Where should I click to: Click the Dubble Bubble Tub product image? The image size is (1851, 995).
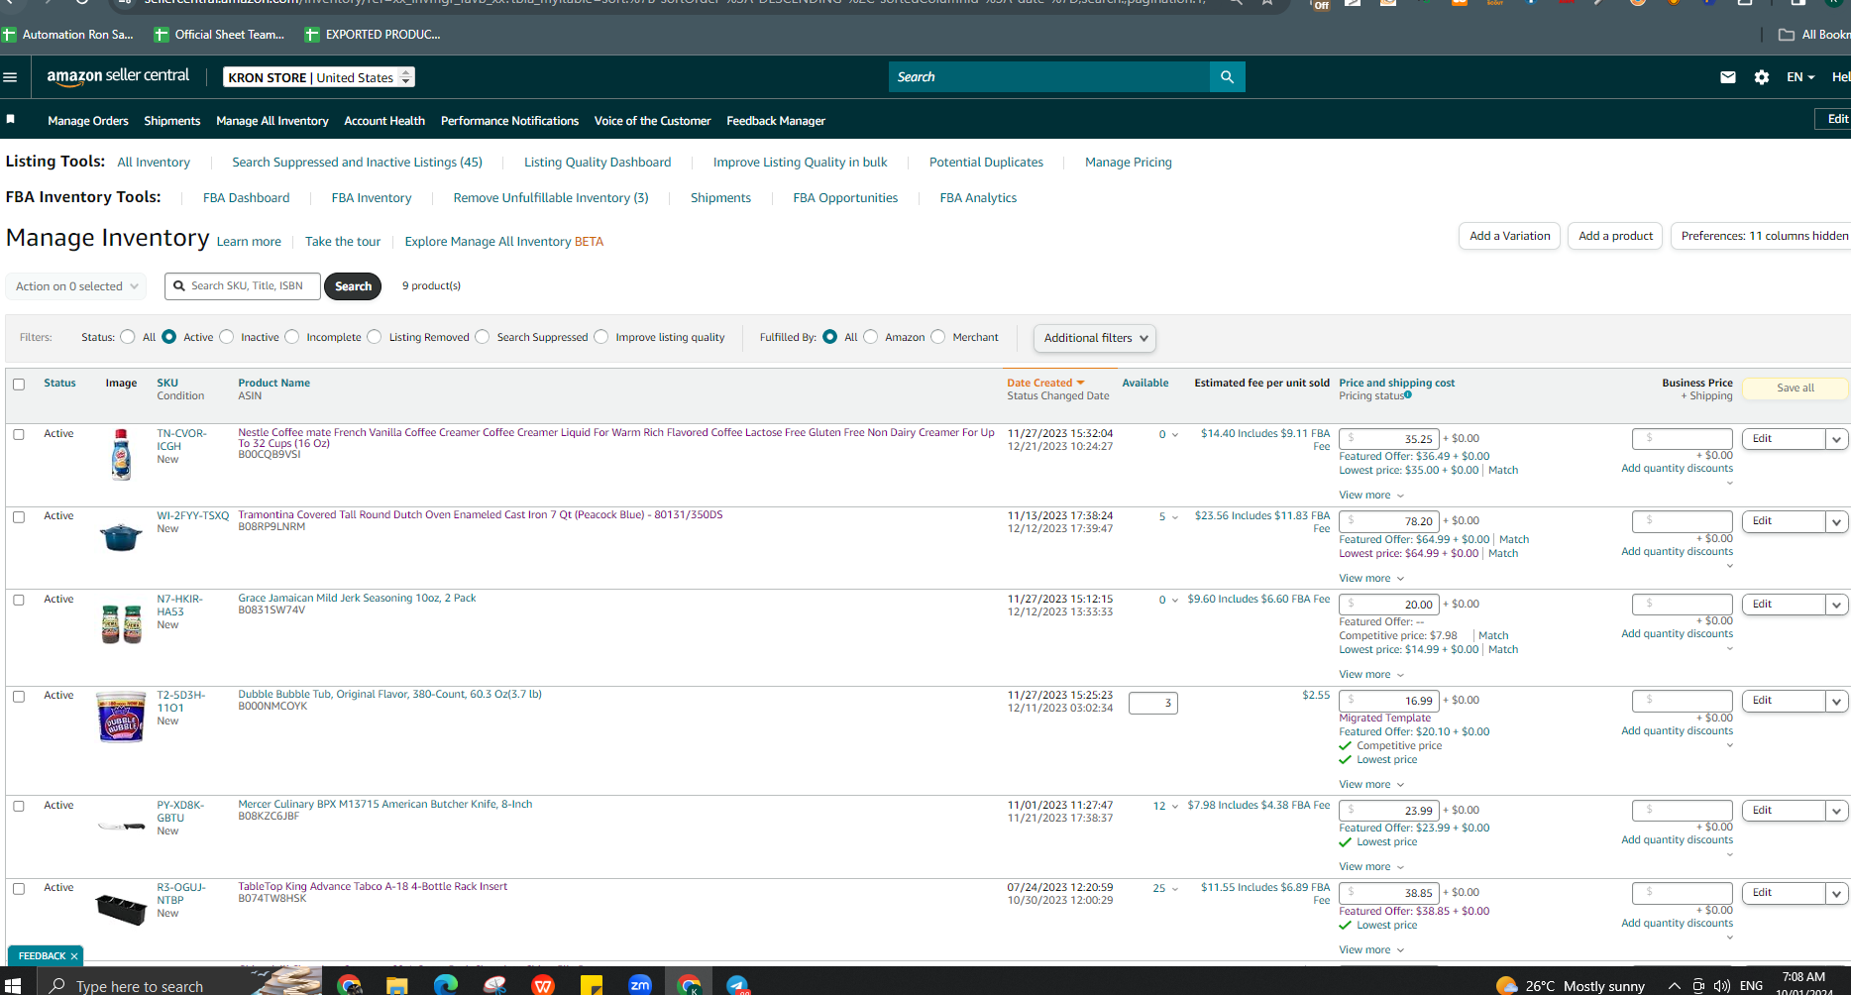tap(121, 718)
